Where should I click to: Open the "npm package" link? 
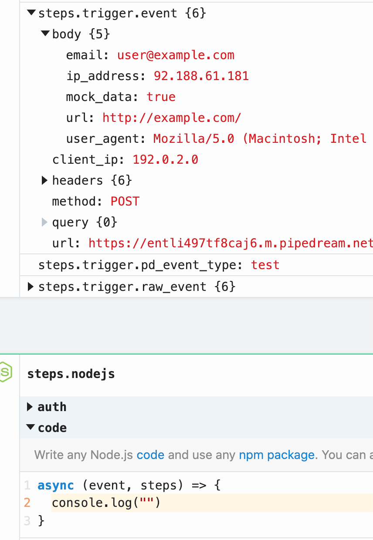point(276,455)
